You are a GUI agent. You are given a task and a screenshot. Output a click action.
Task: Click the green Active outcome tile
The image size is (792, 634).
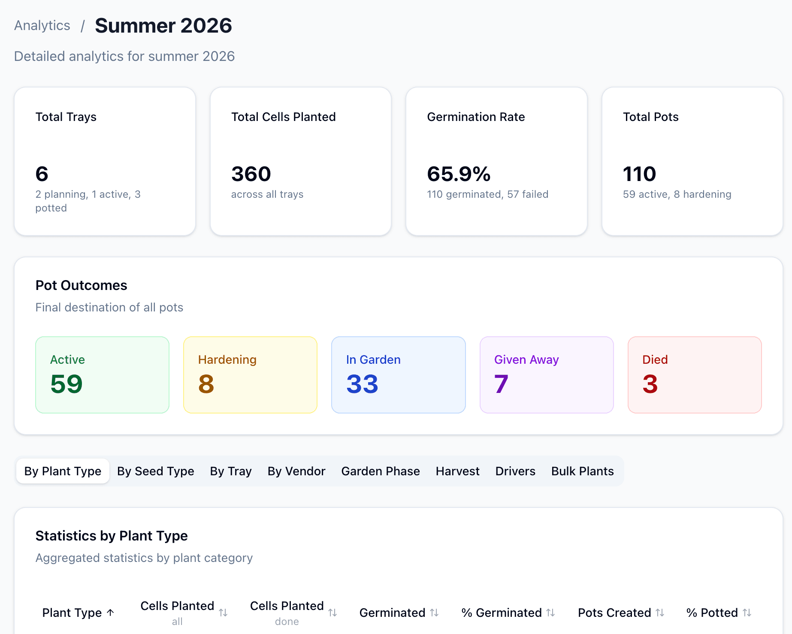(103, 375)
